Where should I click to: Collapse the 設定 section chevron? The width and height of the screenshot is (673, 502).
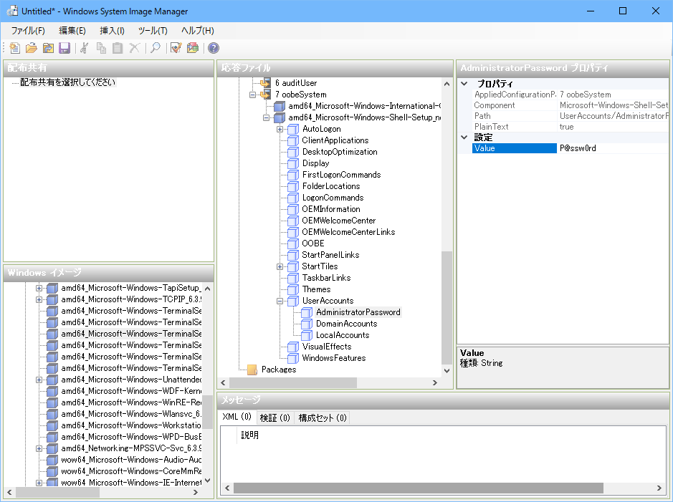click(464, 137)
